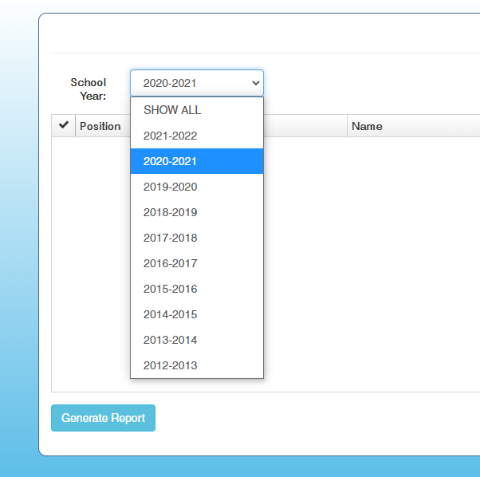Sort by the Position column header
The width and height of the screenshot is (480, 477).
tap(100, 126)
